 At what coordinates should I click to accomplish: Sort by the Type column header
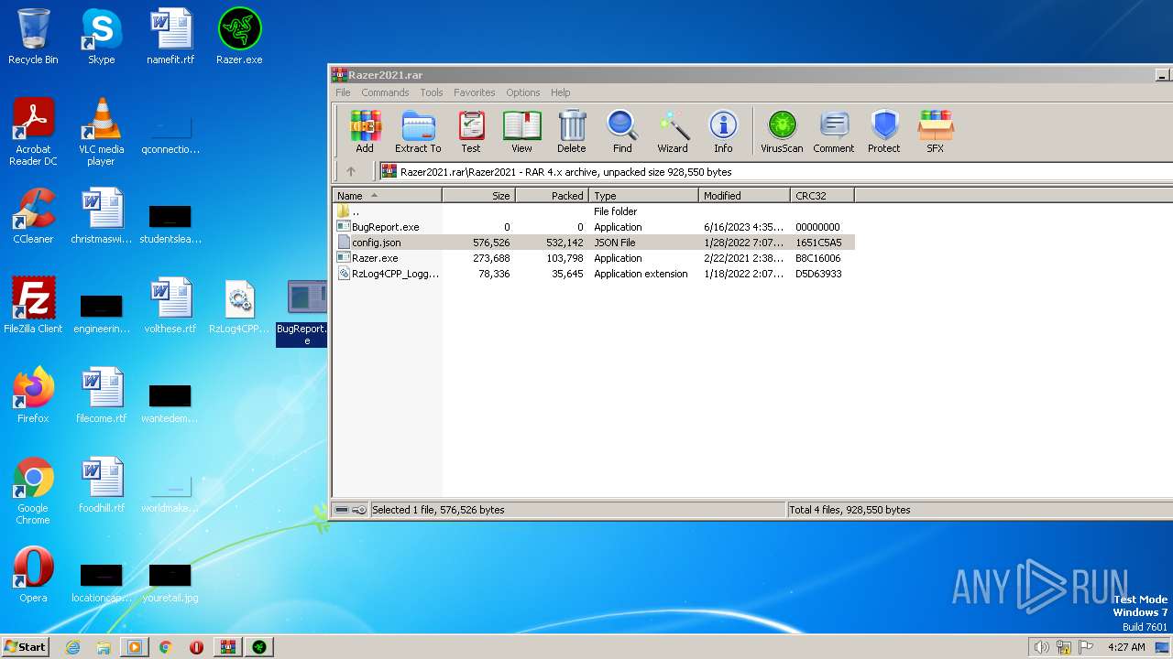click(644, 195)
